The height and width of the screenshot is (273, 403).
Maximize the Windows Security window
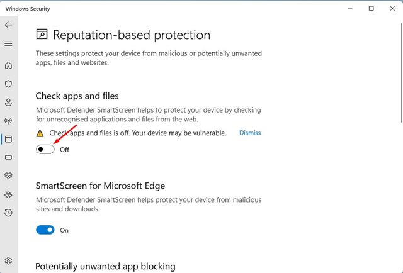click(371, 8)
